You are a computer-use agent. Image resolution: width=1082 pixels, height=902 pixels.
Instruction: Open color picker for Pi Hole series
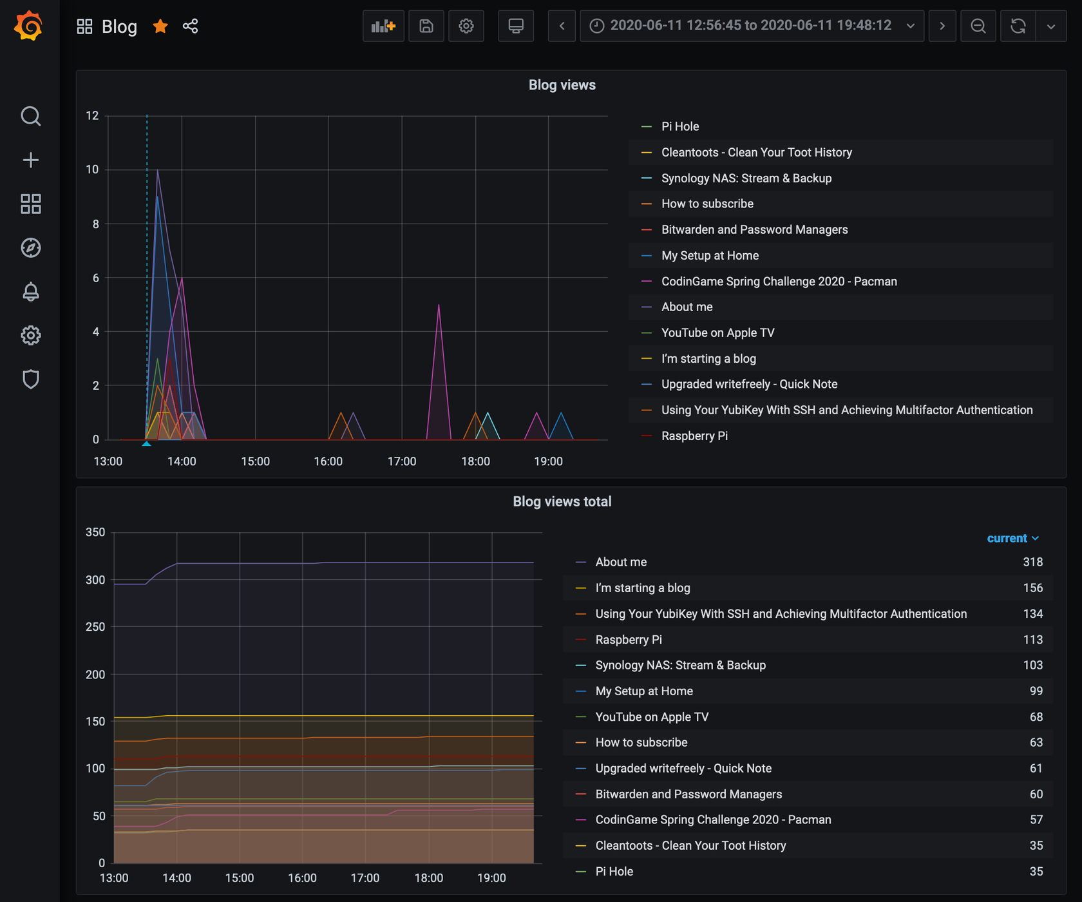click(646, 126)
